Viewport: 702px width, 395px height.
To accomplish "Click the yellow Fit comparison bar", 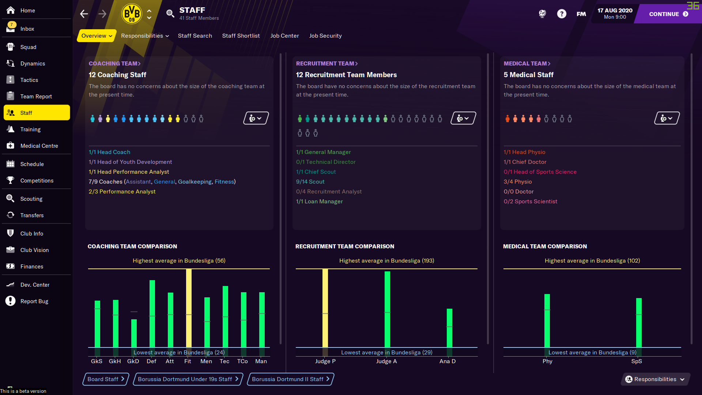I will pos(189,308).
